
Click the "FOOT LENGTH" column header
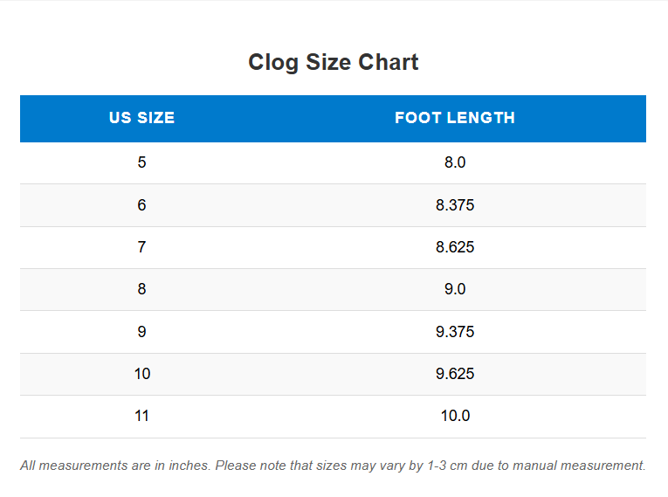point(454,118)
